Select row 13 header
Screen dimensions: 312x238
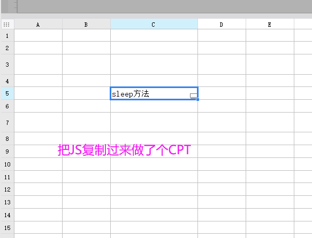click(x=7, y=202)
